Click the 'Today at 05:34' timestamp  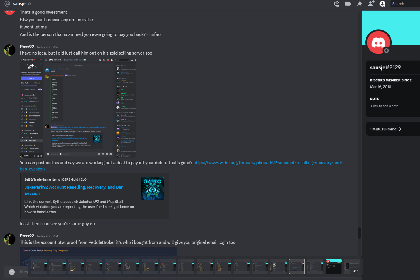pos(47,236)
